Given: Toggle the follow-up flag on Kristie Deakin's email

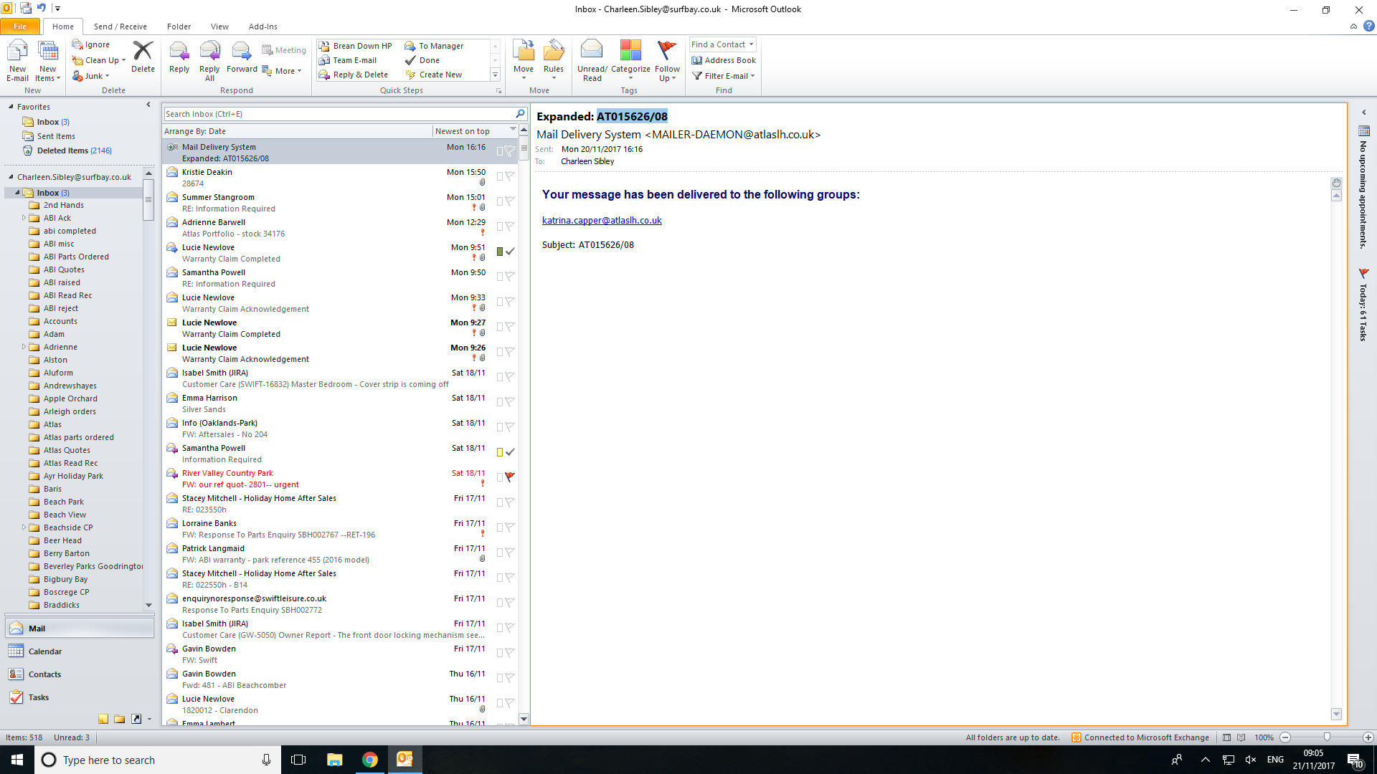Looking at the screenshot, I should (509, 176).
